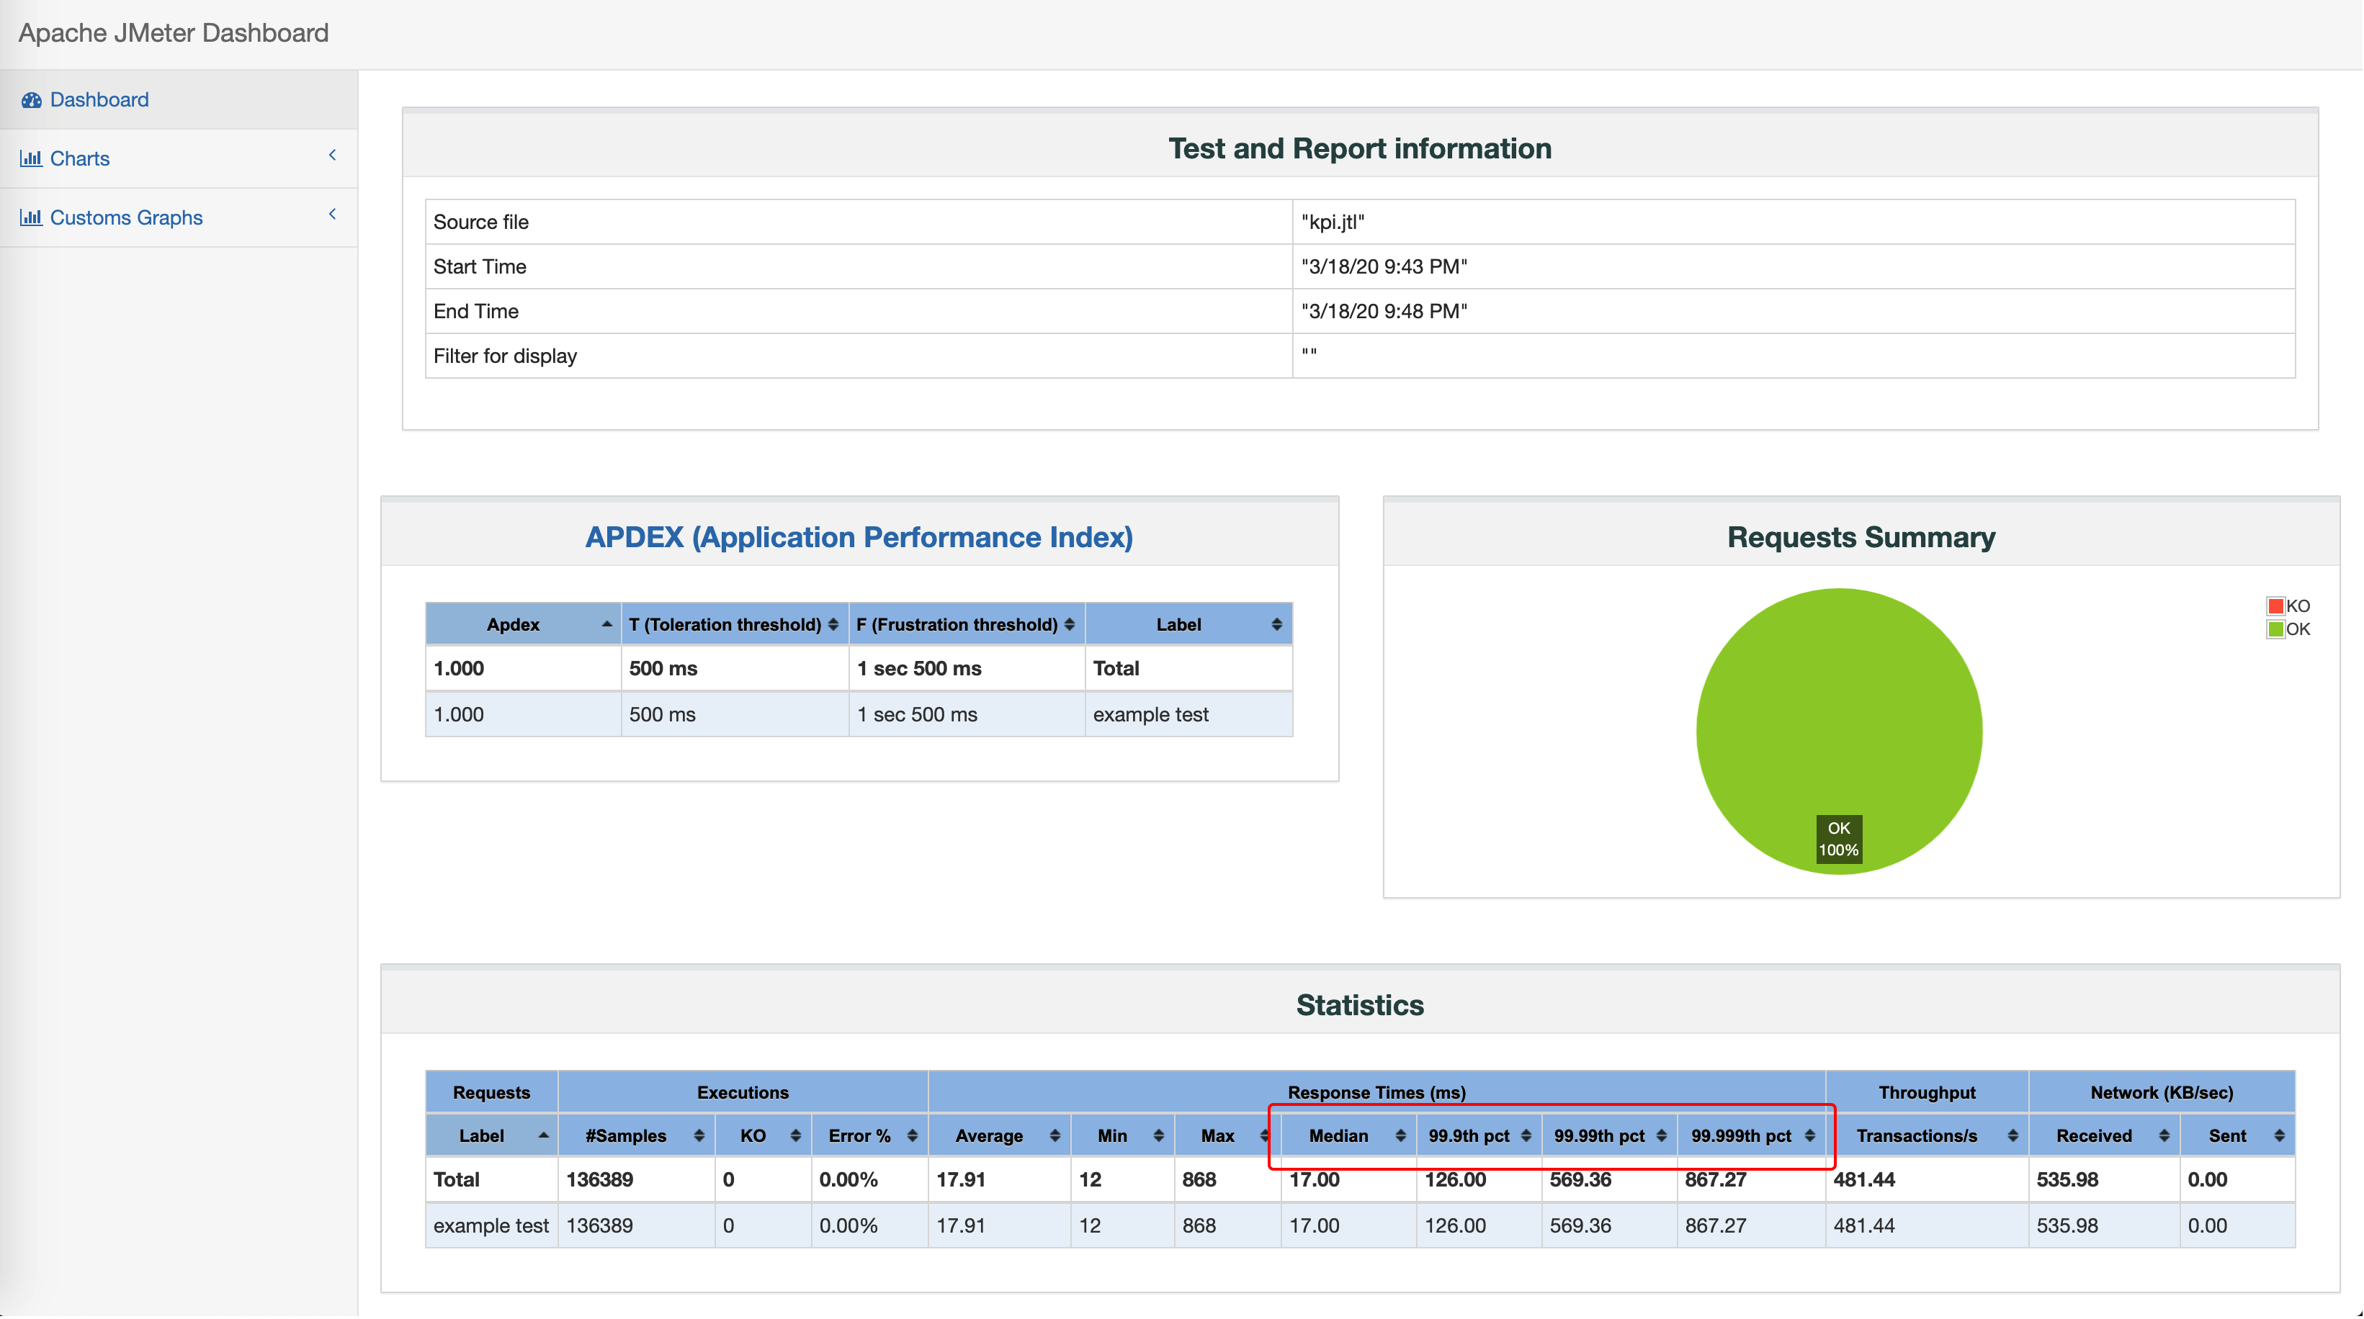This screenshot has width=2364, height=1319.
Task: Open the Dashboard sidebar menu item
Action: (x=99, y=100)
